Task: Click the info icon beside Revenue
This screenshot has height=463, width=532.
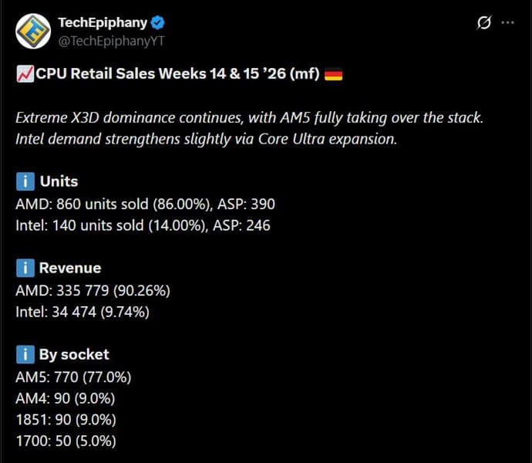Action: [25, 269]
